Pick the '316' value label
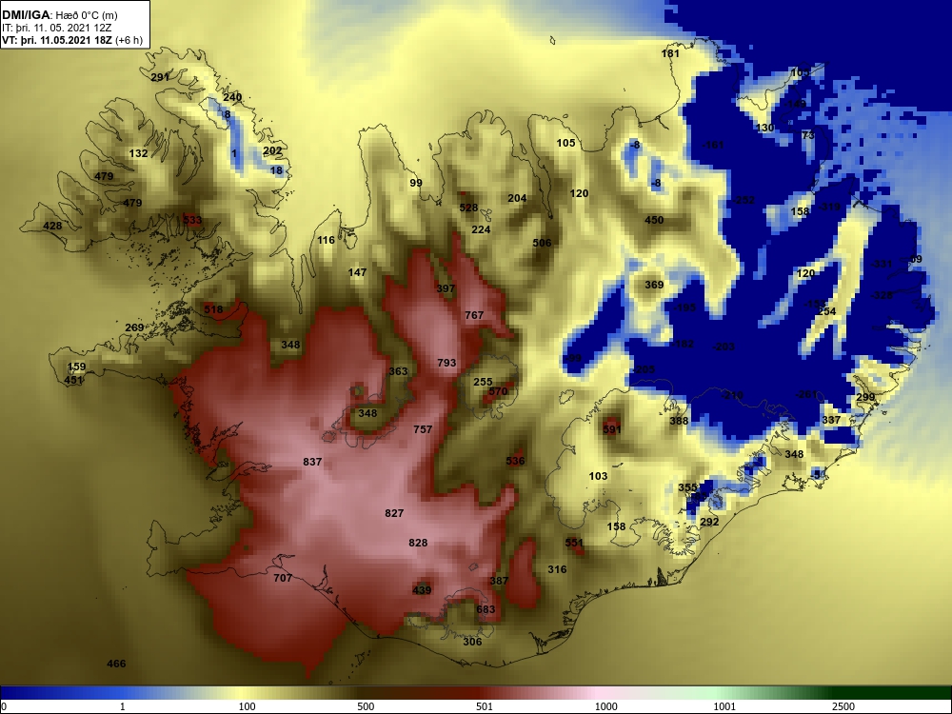Image resolution: width=952 pixels, height=714 pixels. tap(557, 569)
